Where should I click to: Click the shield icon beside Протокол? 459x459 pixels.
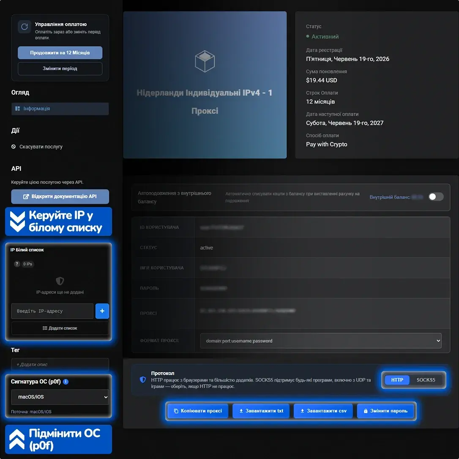tap(143, 380)
